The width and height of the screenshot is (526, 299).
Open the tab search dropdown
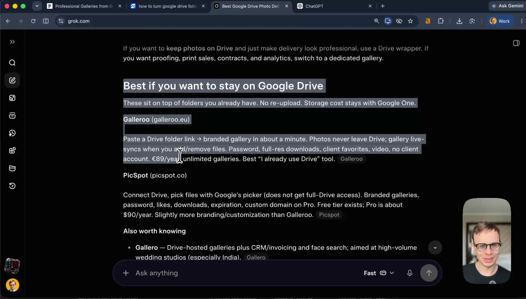click(37, 6)
